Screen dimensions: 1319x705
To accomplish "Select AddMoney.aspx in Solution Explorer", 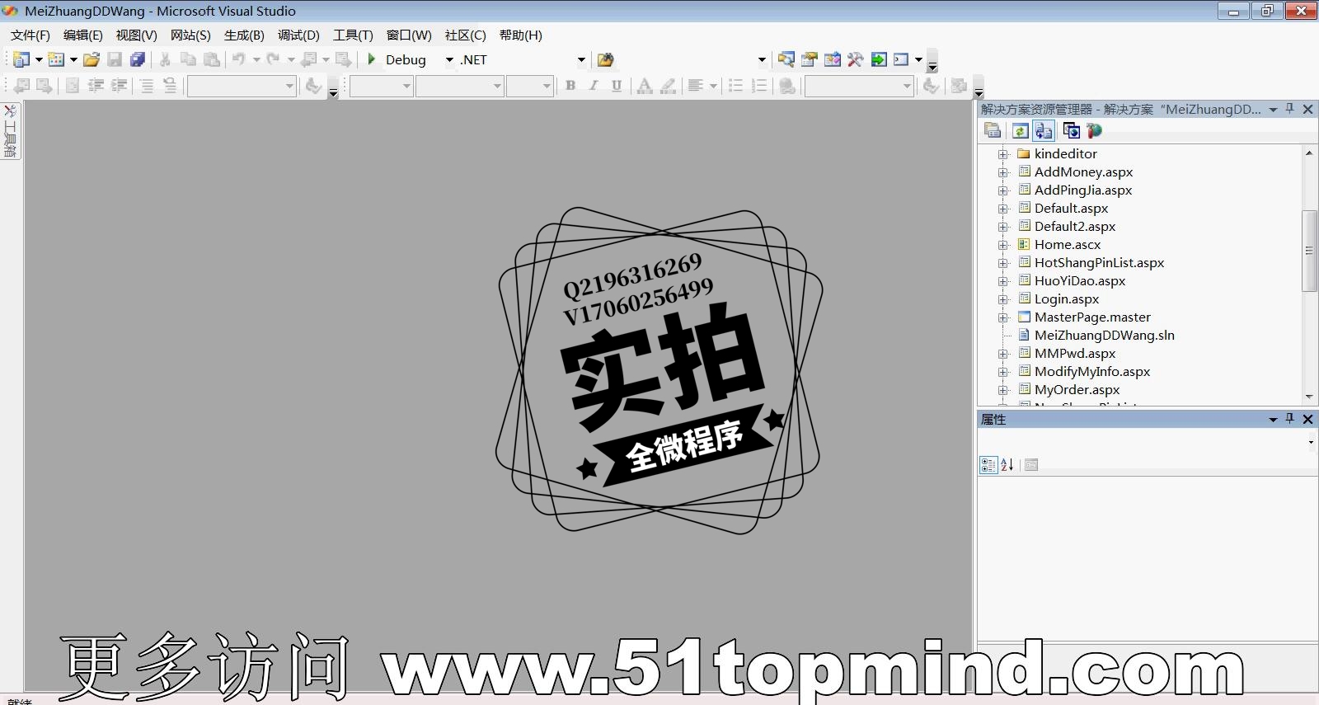I will tap(1083, 172).
